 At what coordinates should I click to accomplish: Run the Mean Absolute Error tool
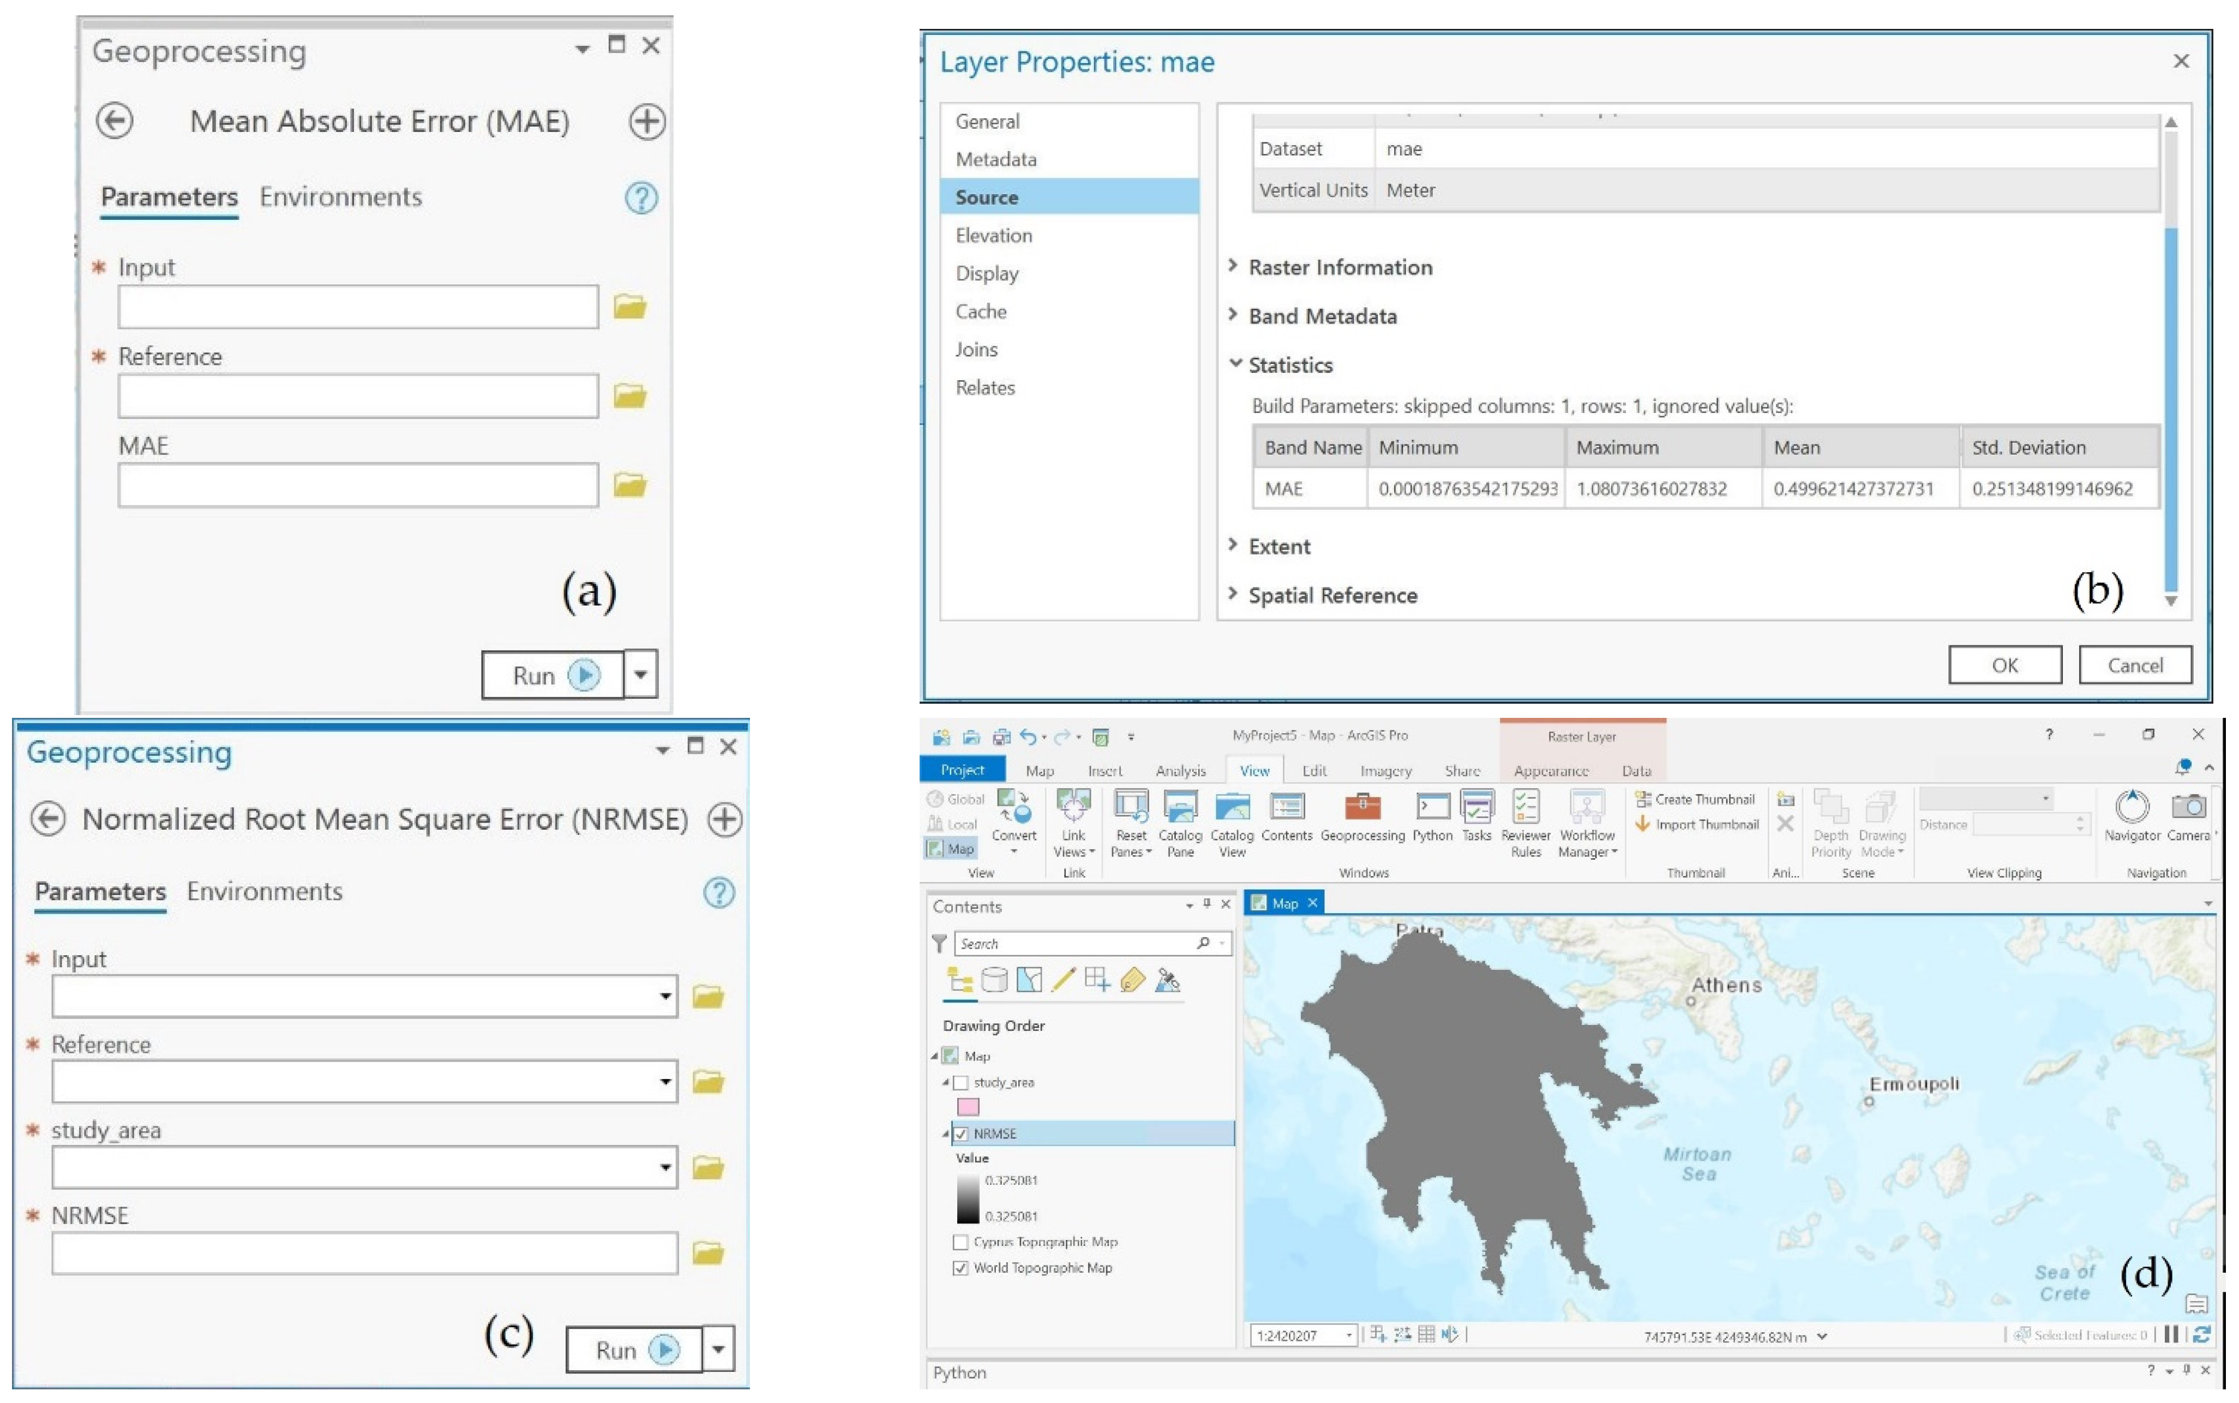553,675
